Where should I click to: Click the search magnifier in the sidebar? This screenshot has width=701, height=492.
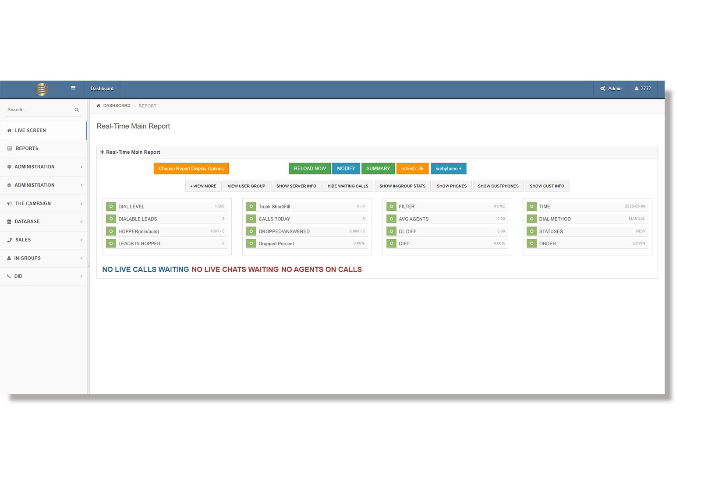pos(76,109)
